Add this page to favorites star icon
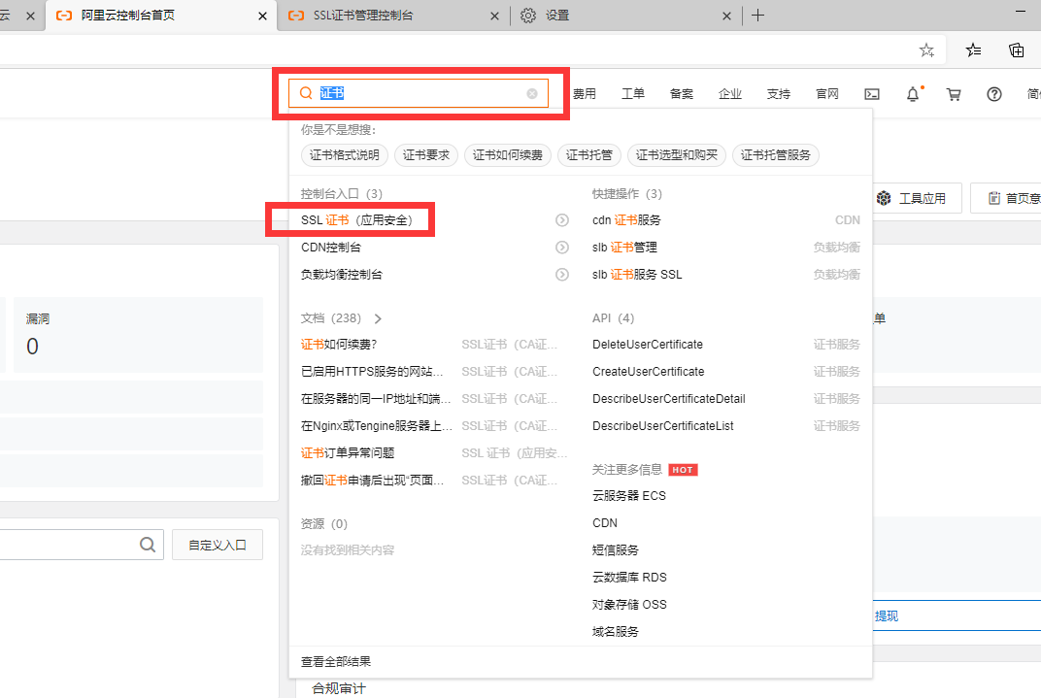Viewport: 1041px width, 698px height. pyautogui.click(x=926, y=50)
